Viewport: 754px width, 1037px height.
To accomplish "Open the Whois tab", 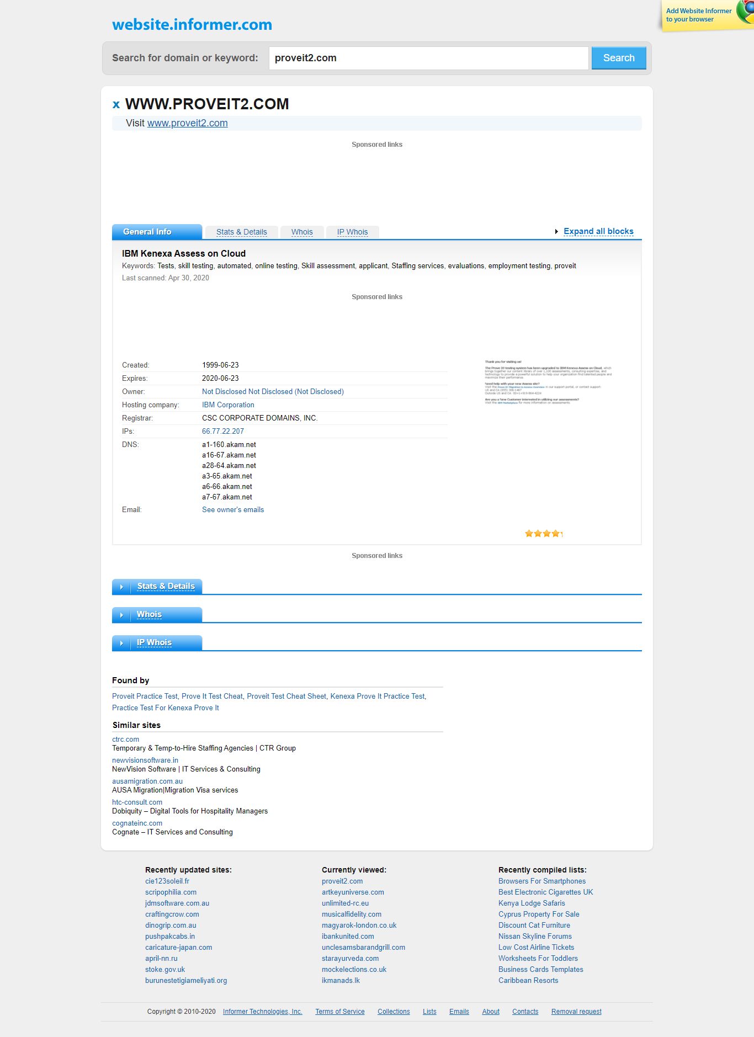I will click(302, 232).
